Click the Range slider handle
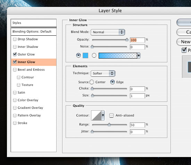Screen dimensions: 191x165 pyautogui.click(x=109, y=124)
